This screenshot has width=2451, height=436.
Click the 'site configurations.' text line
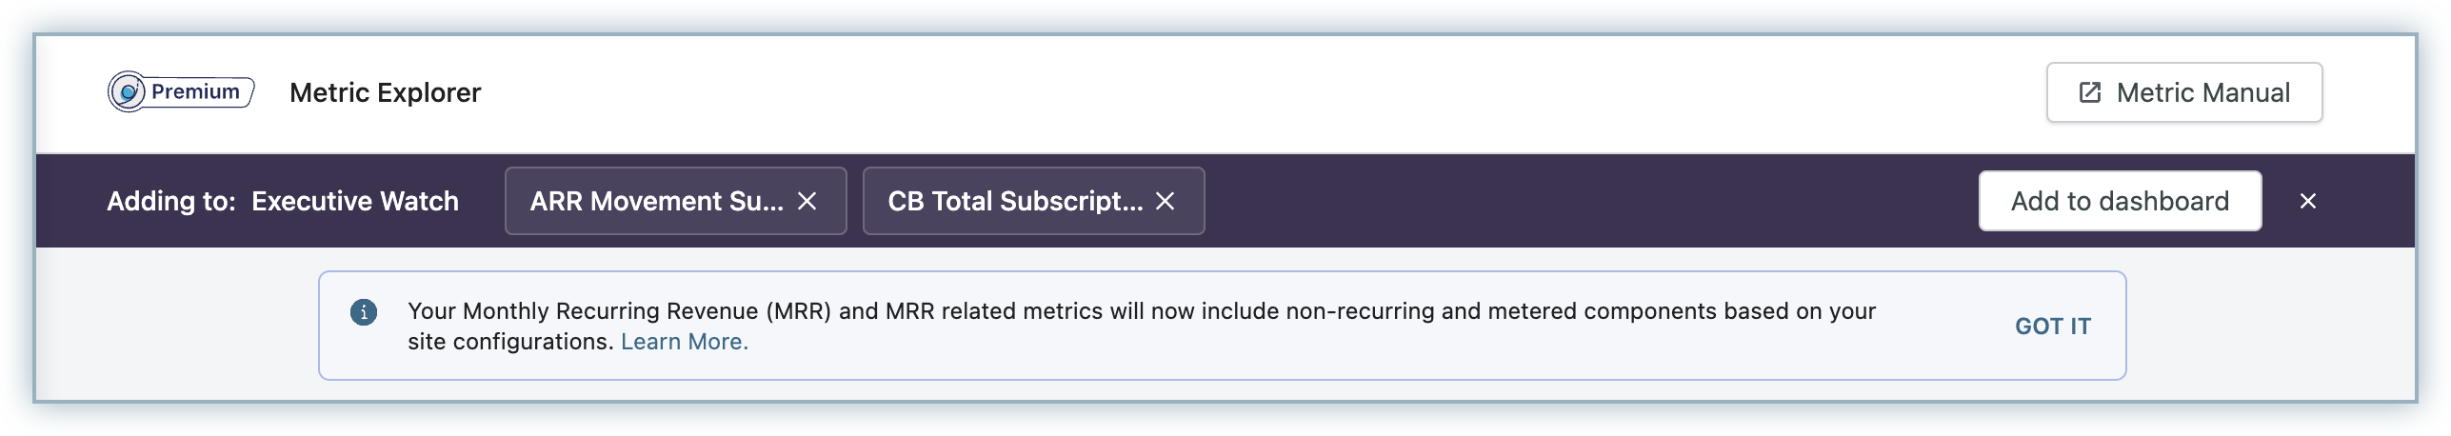pos(510,342)
